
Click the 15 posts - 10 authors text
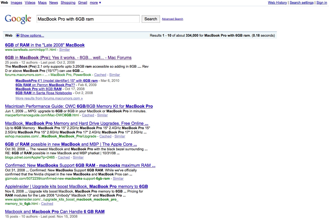point(22,217)
